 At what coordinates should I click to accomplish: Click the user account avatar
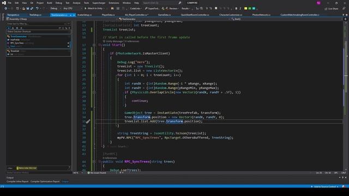tap(318, 3)
